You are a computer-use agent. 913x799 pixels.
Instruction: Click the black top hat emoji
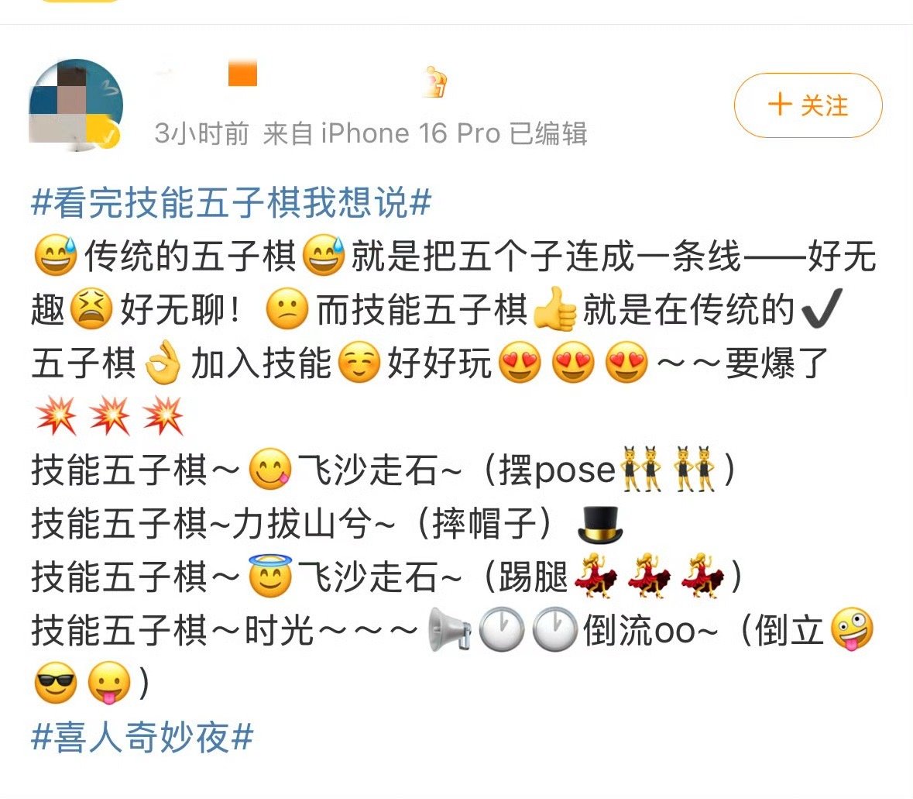(599, 525)
